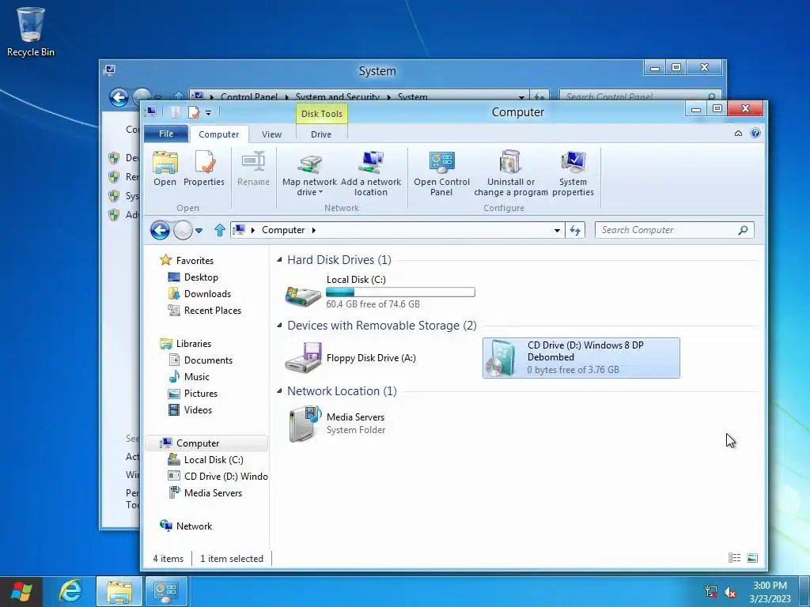Image resolution: width=810 pixels, height=607 pixels.
Task: Select Libraries in navigation pane
Action: (193, 344)
